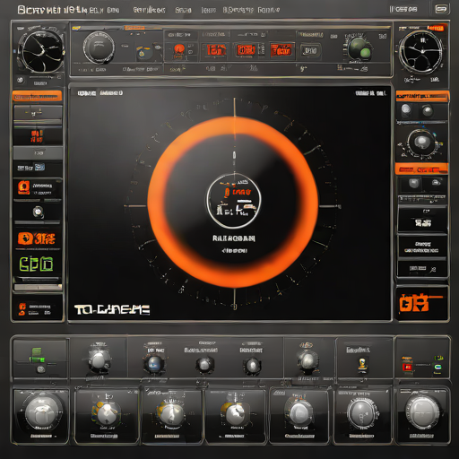Toggle the small green indicator in bottom-right panel
The height and width of the screenshot is (459, 459).
coord(437,368)
